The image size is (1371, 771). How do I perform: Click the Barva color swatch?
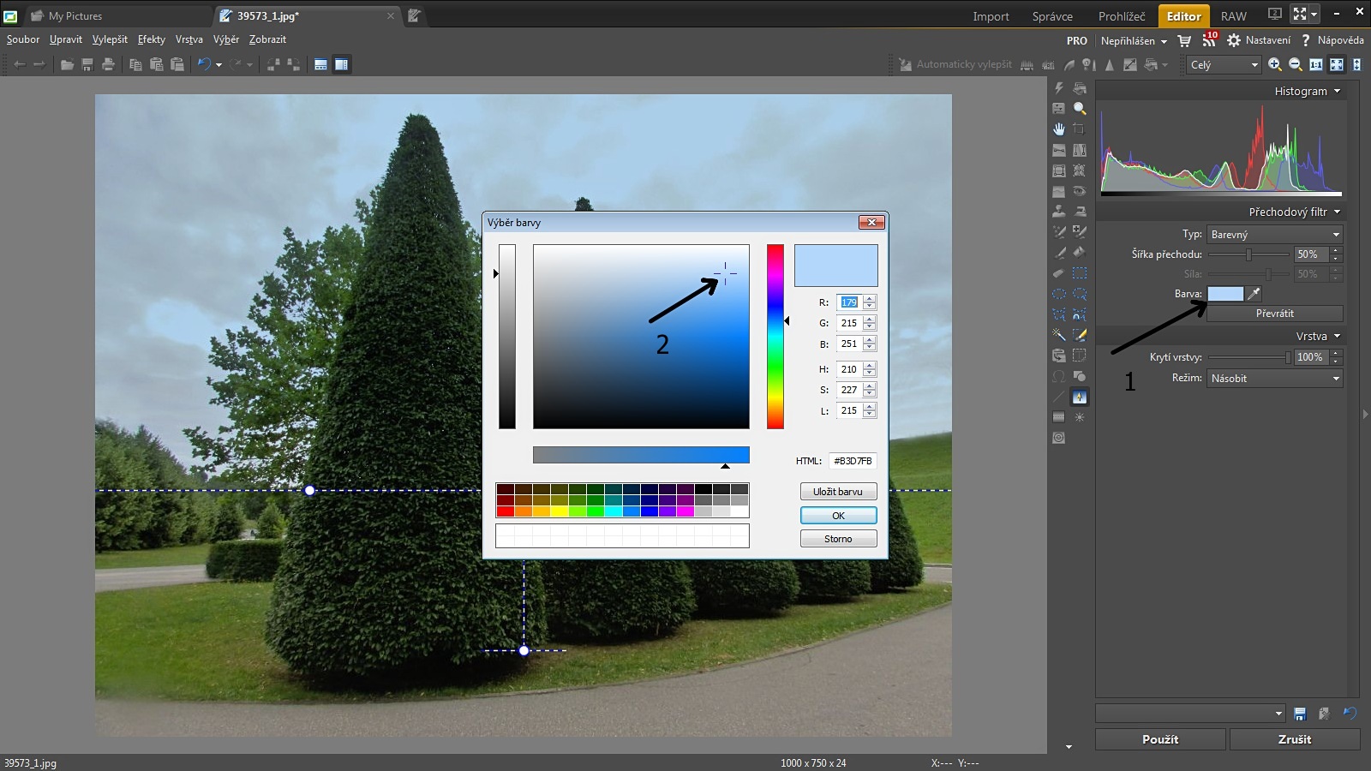[x=1225, y=294]
